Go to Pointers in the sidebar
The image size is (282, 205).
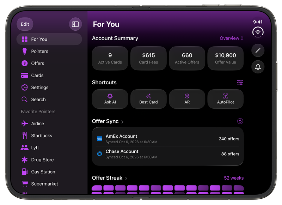pyautogui.click(x=49, y=51)
